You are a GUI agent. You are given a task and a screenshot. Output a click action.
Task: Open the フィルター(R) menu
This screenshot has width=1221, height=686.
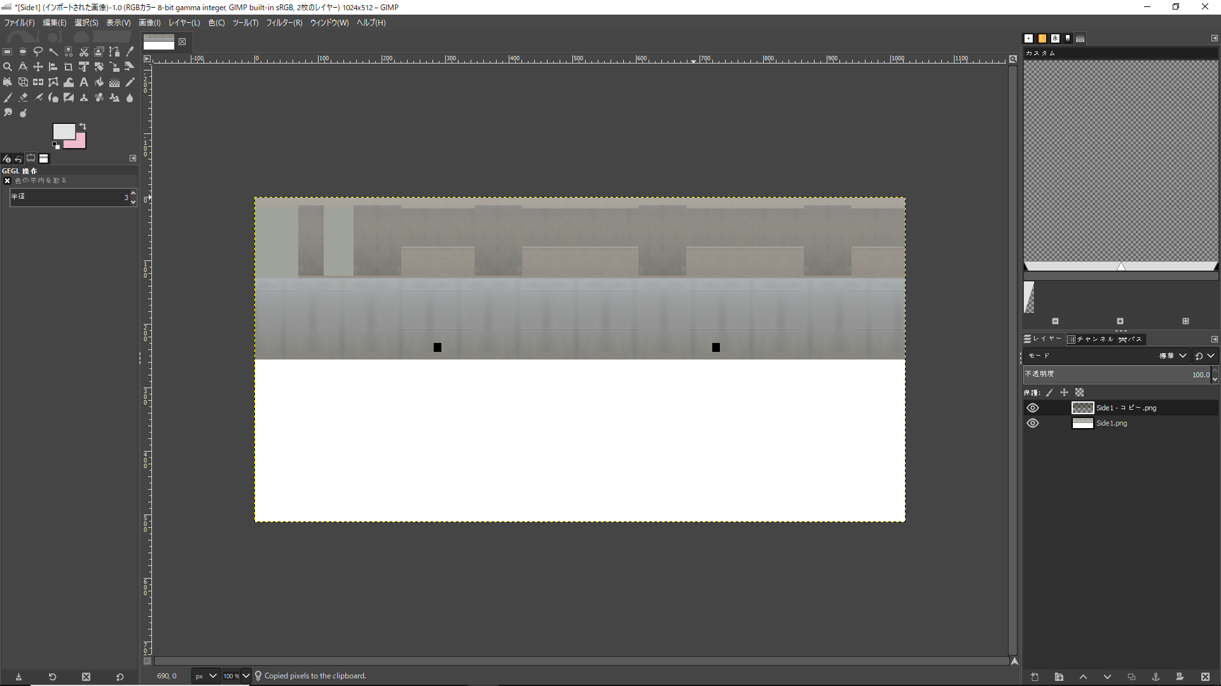284,23
